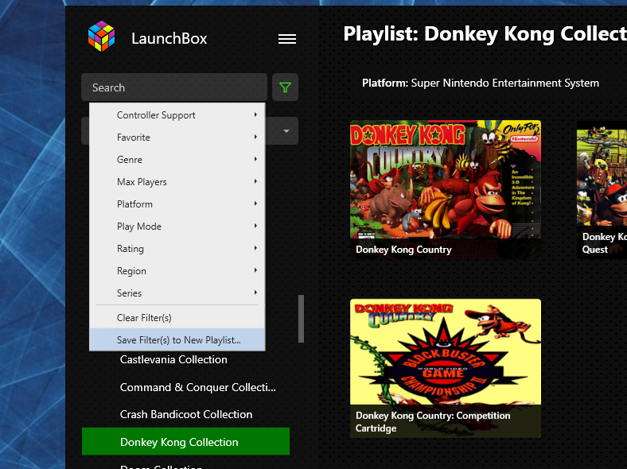Click the sidebar scrollbar thumb
The width and height of the screenshot is (627, 469).
[x=301, y=319]
